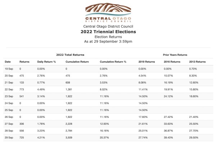Select the 20.37% cumulative percentage cell

(x=104, y=138)
